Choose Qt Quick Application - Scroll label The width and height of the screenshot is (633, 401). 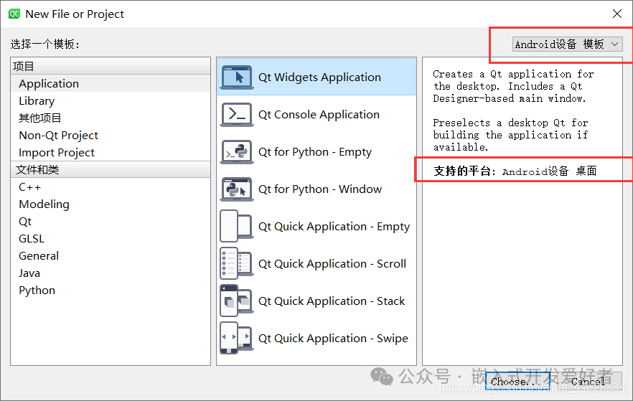pyautogui.click(x=332, y=264)
